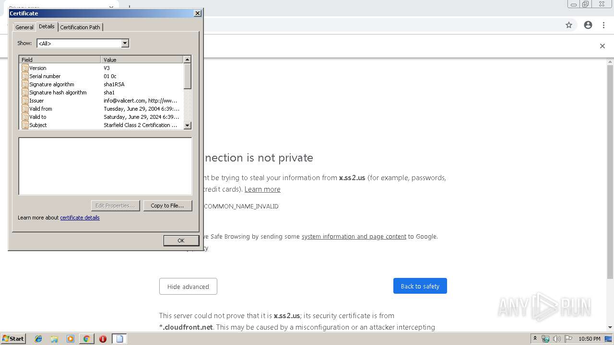Click the Start button
614x345 pixels.
[x=13, y=339]
